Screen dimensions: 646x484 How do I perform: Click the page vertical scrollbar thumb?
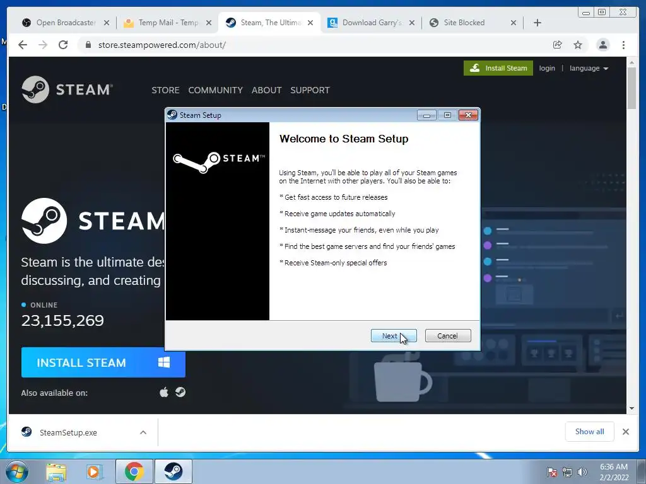(631, 88)
